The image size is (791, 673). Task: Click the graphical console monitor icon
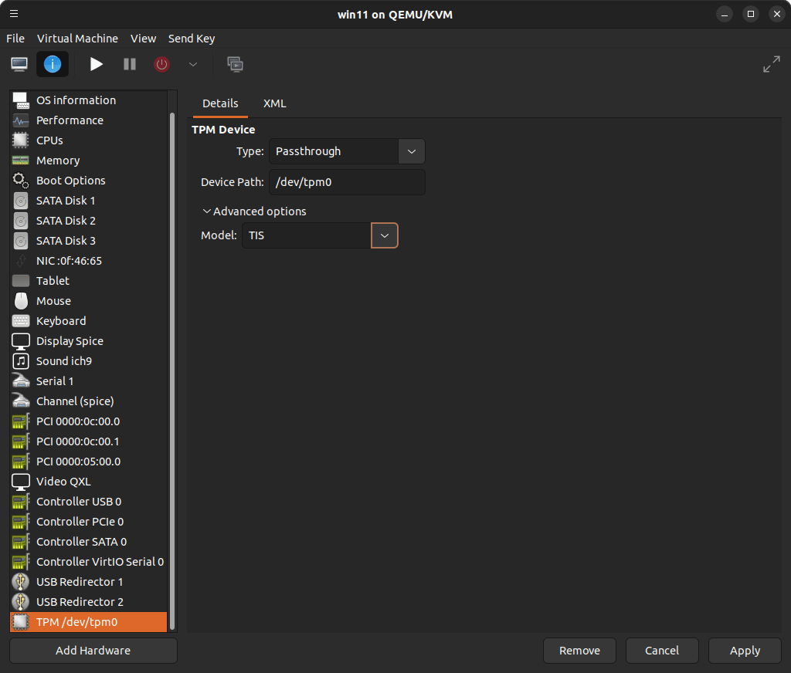[19, 64]
